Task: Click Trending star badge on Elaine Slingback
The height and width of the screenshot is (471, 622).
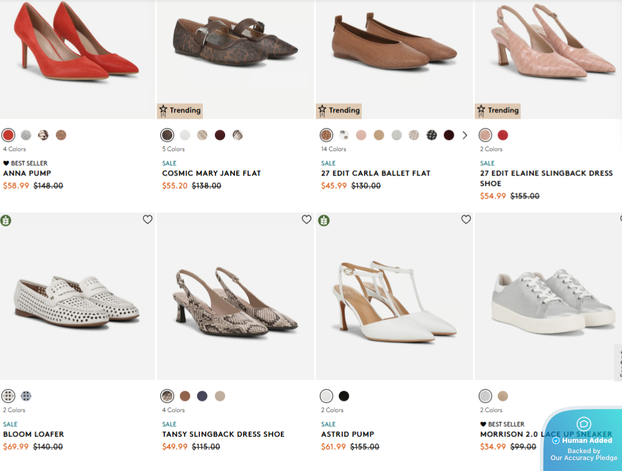Action: pyautogui.click(x=499, y=111)
